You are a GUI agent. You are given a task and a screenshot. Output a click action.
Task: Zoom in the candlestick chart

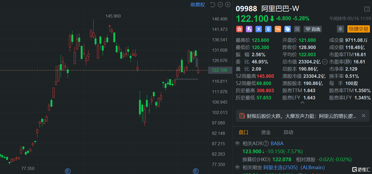(228, 5)
